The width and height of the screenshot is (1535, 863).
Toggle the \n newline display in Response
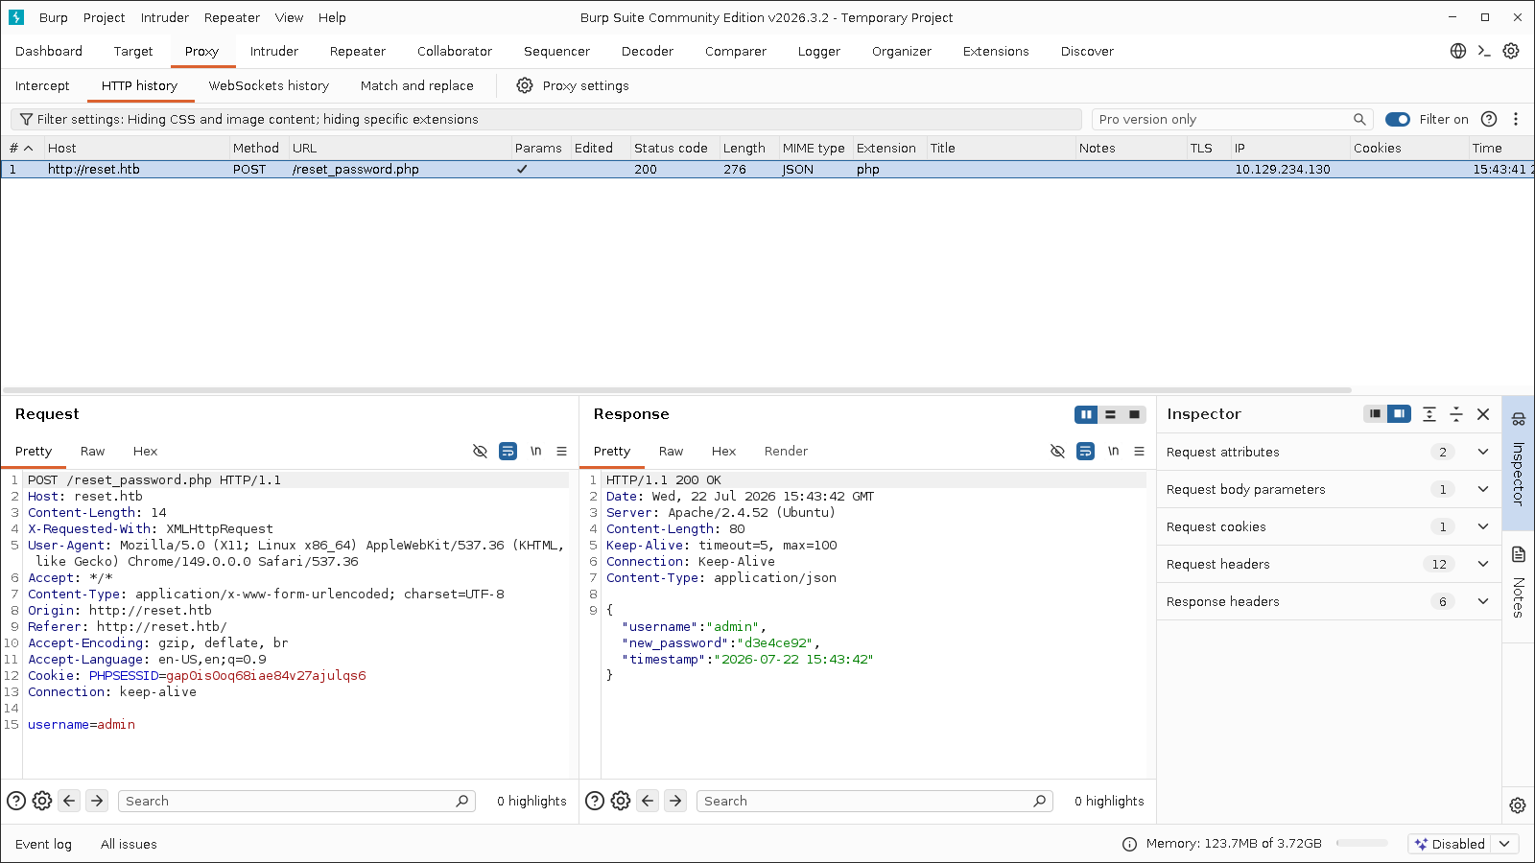pos(1114,451)
